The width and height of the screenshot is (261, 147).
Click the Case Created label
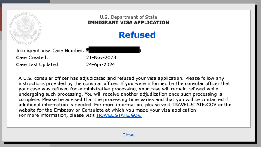32,57
